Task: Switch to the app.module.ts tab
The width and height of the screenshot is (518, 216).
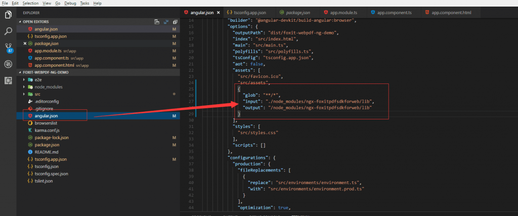Action: (343, 13)
